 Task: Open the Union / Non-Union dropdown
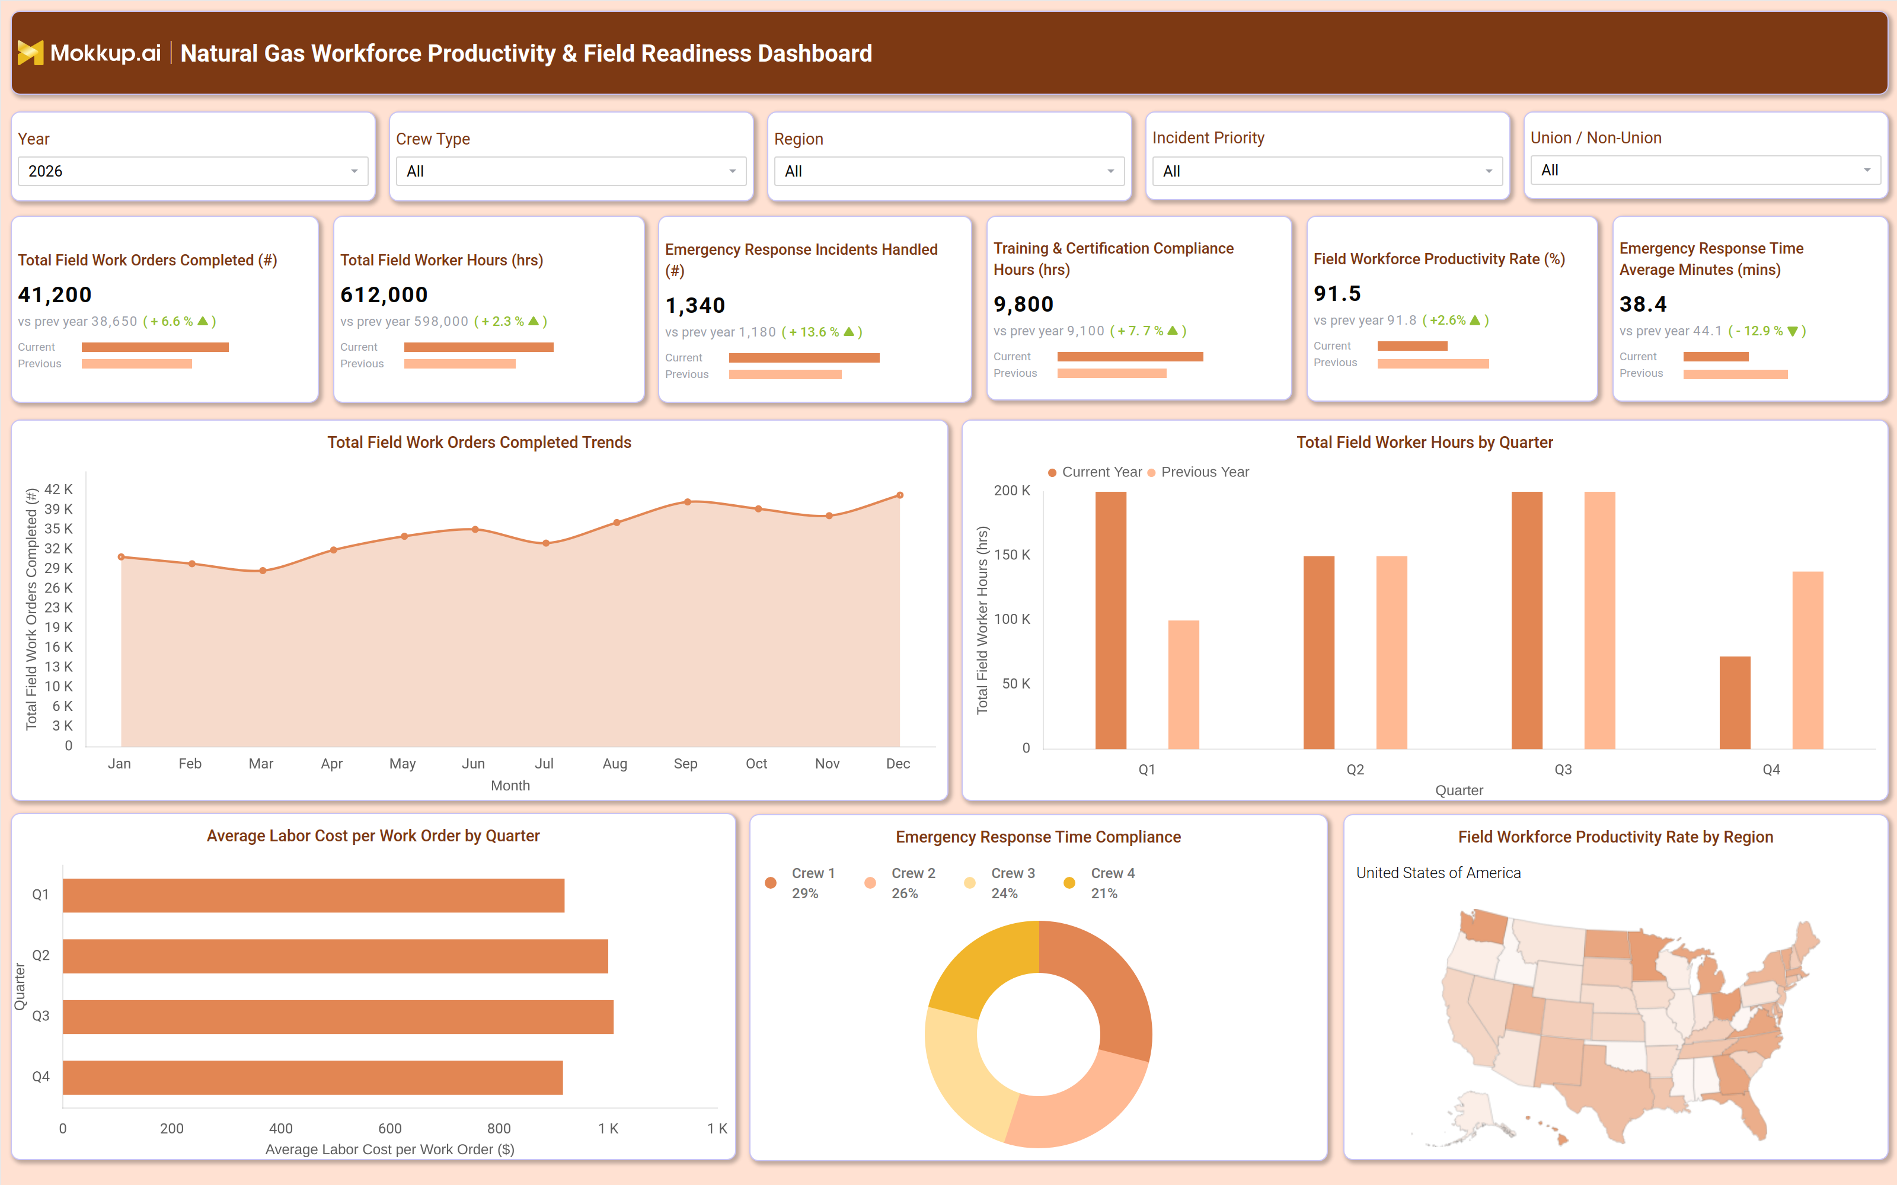1705,170
